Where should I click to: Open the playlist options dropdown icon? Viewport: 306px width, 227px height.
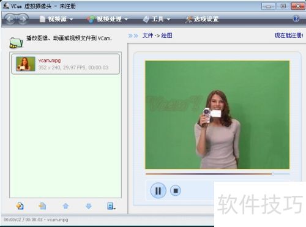click(x=111, y=206)
